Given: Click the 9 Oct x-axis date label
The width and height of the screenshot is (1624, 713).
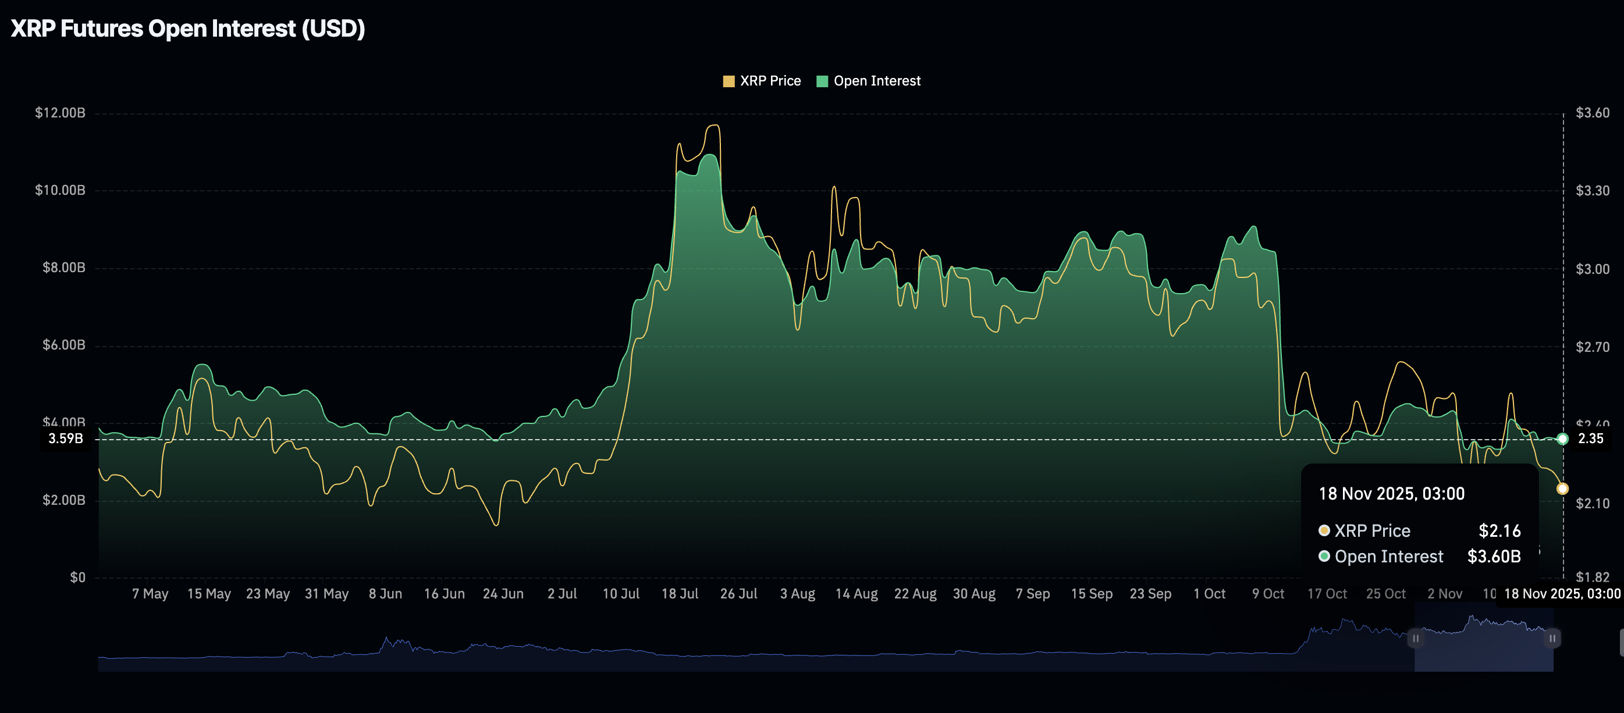Looking at the screenshot, I should [1268, 593].
